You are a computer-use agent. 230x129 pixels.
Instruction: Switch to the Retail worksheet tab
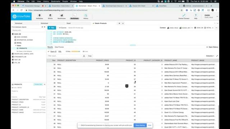coord(69,23)
